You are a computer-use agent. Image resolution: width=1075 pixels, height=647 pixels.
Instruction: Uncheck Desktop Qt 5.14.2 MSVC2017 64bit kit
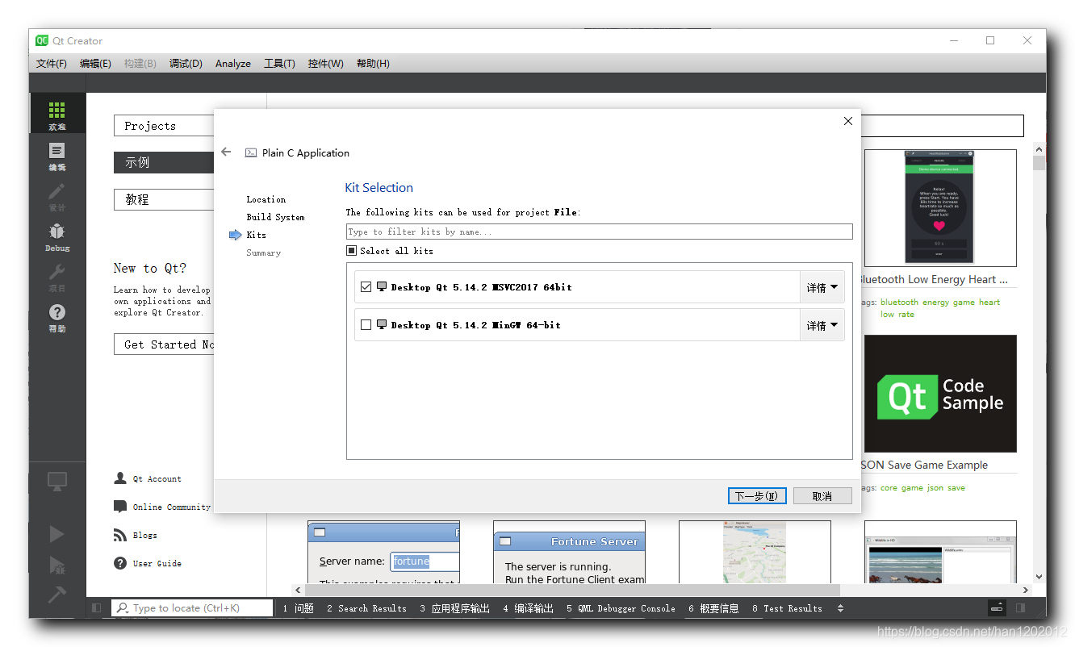point(366,286)
